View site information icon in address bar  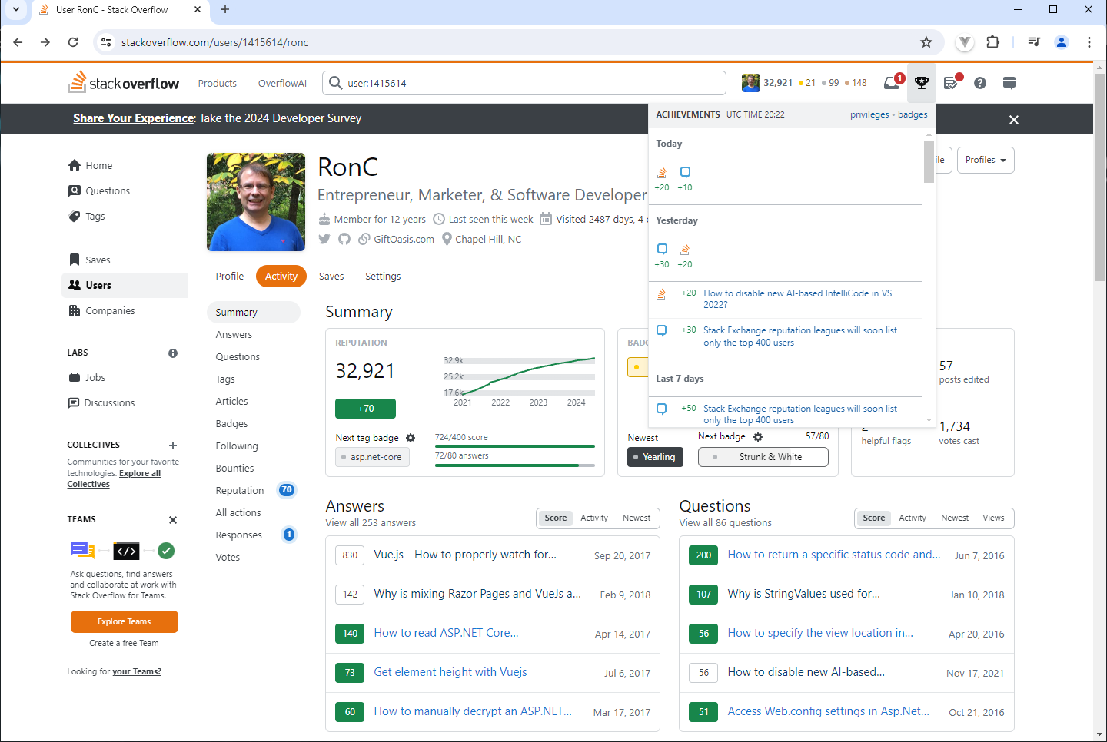pyautogui.click(x=107, y=42)
